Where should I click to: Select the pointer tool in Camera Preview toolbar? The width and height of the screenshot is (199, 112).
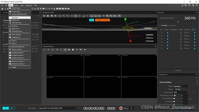65,50
